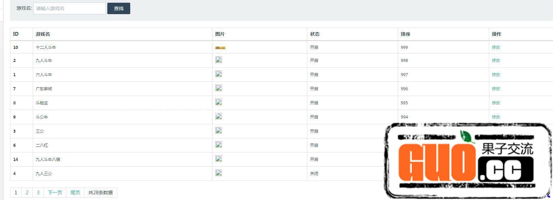Click 下一页 to go to next page
This screenshot has width=553, height=200.
pos(55,193)
